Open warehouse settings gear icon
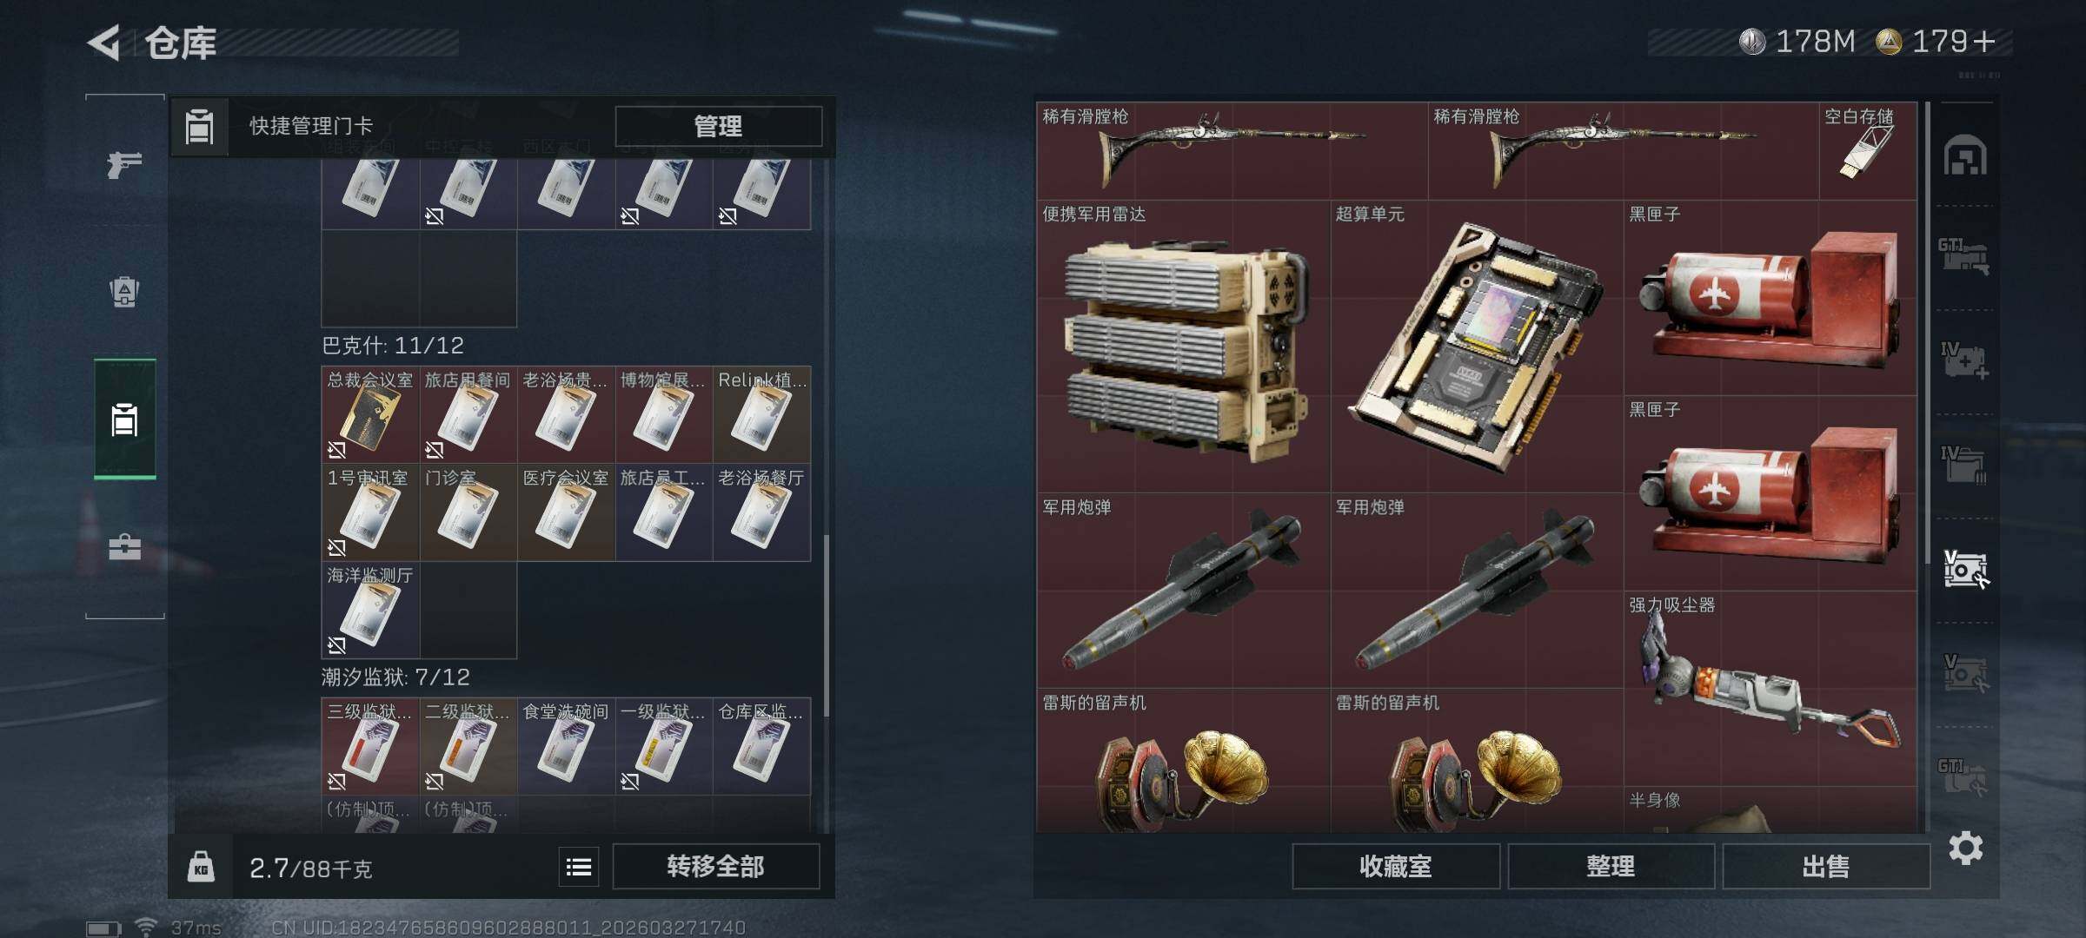 click(1965, 848)
